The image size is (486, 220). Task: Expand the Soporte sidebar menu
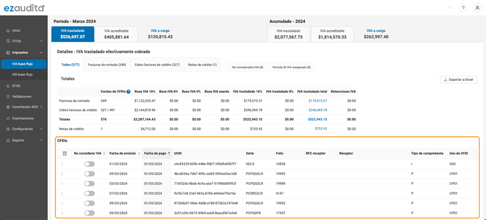tap(41, 140)
